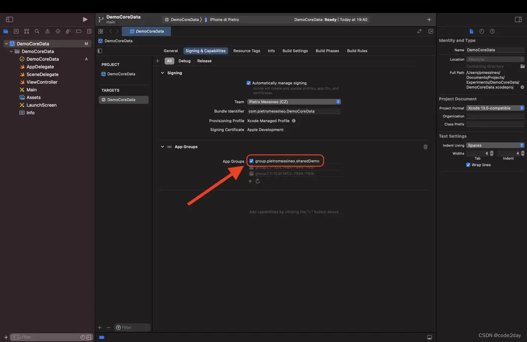Toggle the recent files clock filter
527x342 pixels.
click(x=83, y=337)
